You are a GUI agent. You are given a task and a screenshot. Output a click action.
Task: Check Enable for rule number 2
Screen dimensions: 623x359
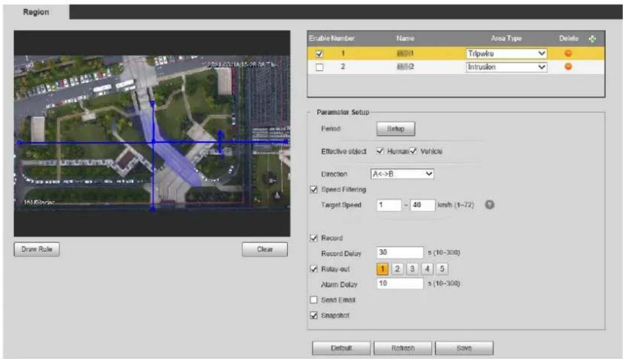(319, 67)
